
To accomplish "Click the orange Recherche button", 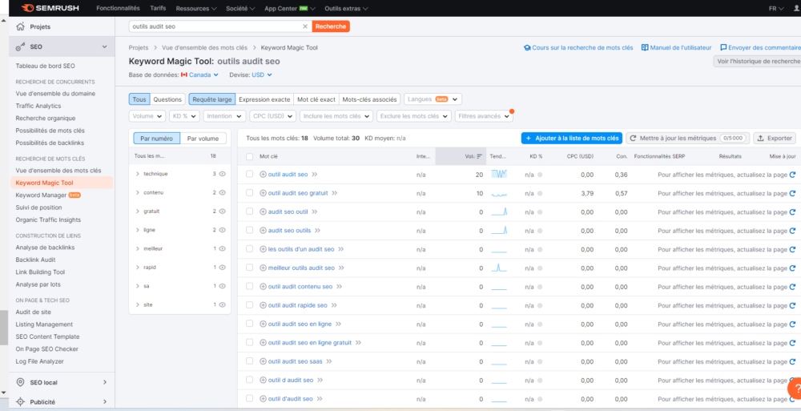I will pos(331,26).
